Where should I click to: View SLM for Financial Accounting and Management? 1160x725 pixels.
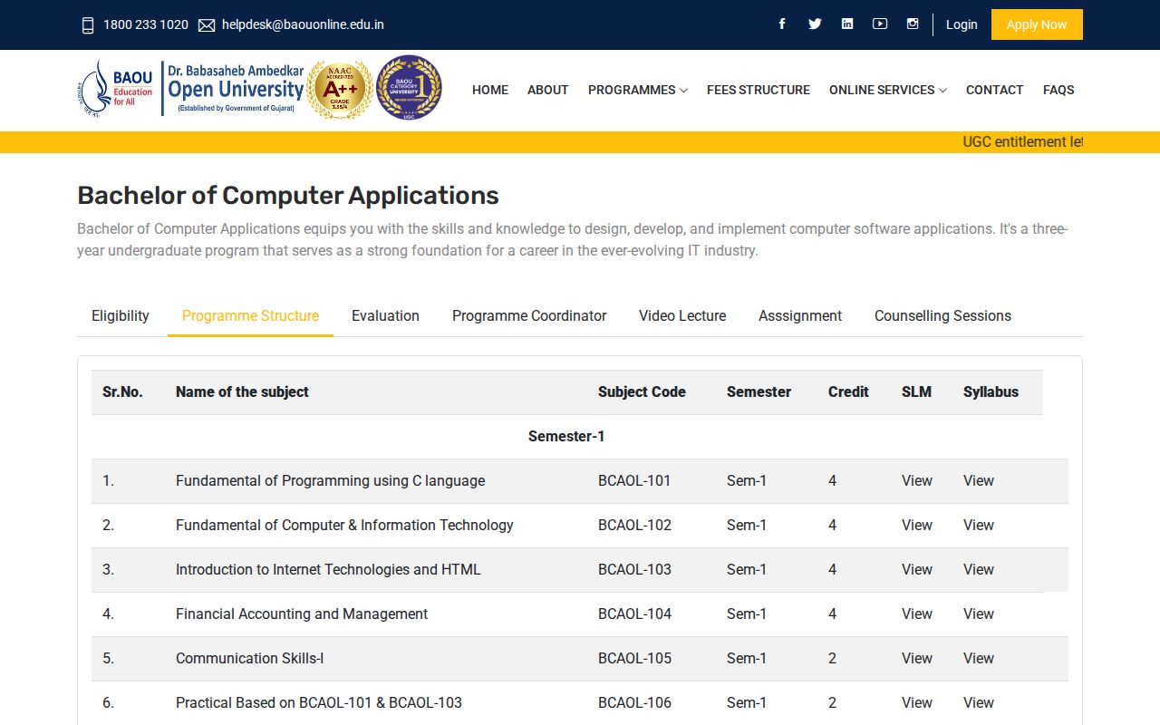[x=917, y=614]
